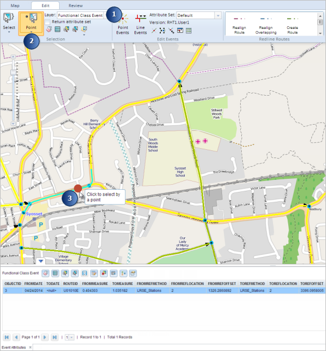The width and height of the screenshot is (326, 351).
Task: Click the zoom-to-selected icon in the event table toolbar
Action: click(x=65, y=273)
